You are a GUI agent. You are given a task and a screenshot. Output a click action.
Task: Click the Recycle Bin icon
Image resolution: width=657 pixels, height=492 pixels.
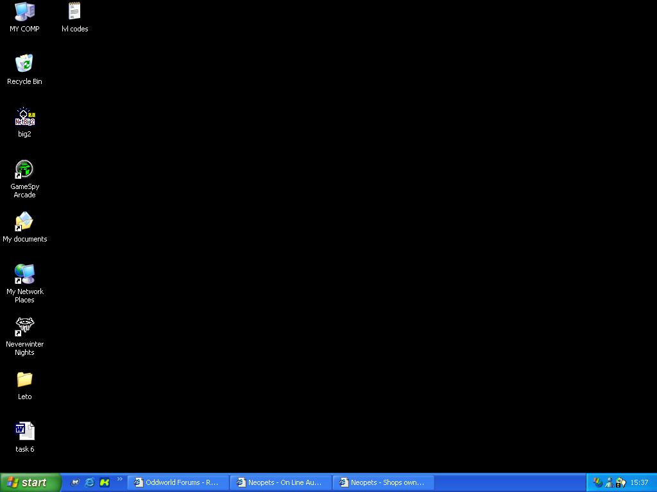point(24,64)
